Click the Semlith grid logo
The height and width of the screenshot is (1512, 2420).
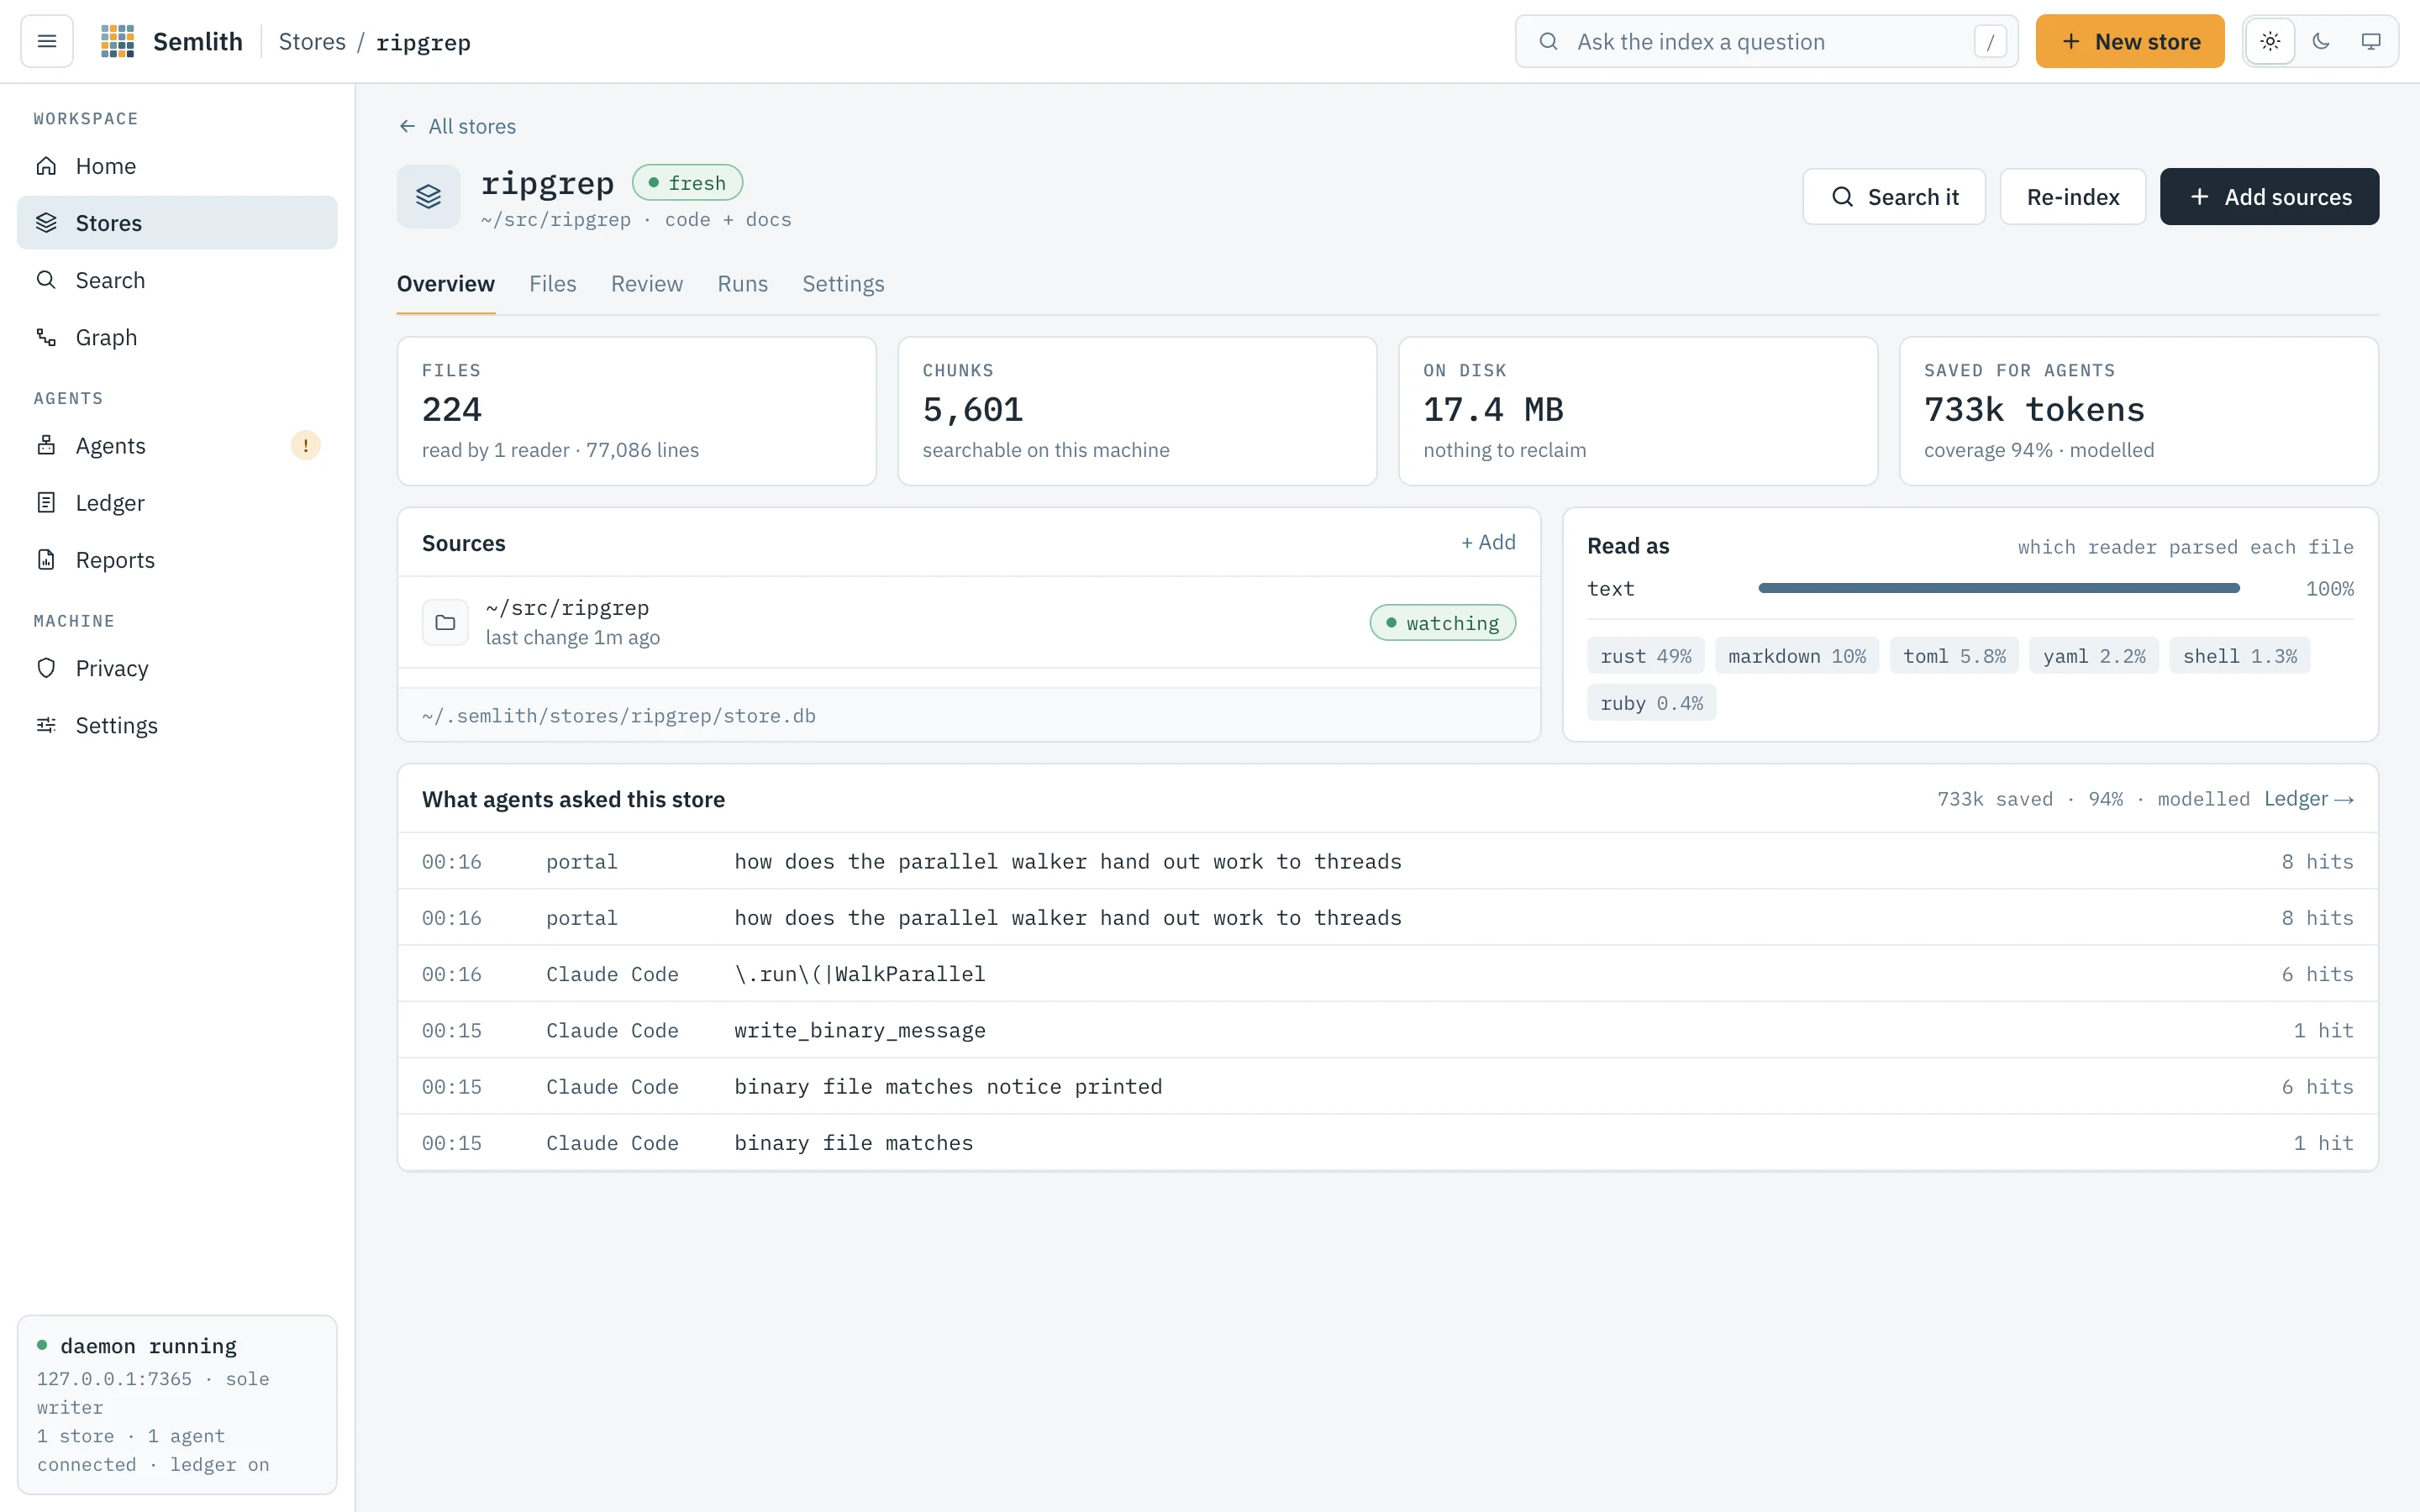click(x=118, y=41)
